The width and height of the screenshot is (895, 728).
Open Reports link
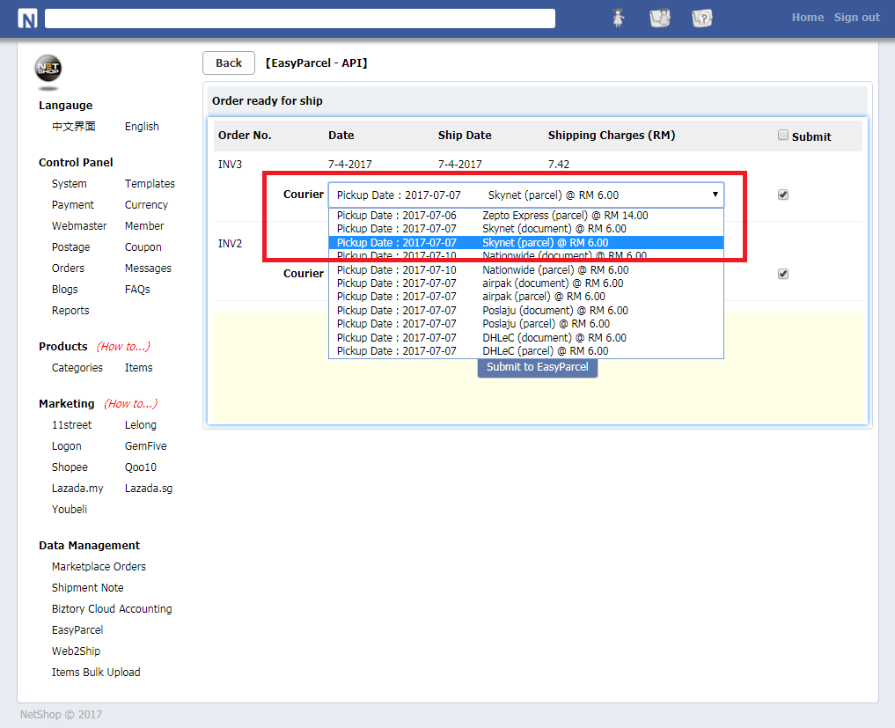(x=70, y=311)
